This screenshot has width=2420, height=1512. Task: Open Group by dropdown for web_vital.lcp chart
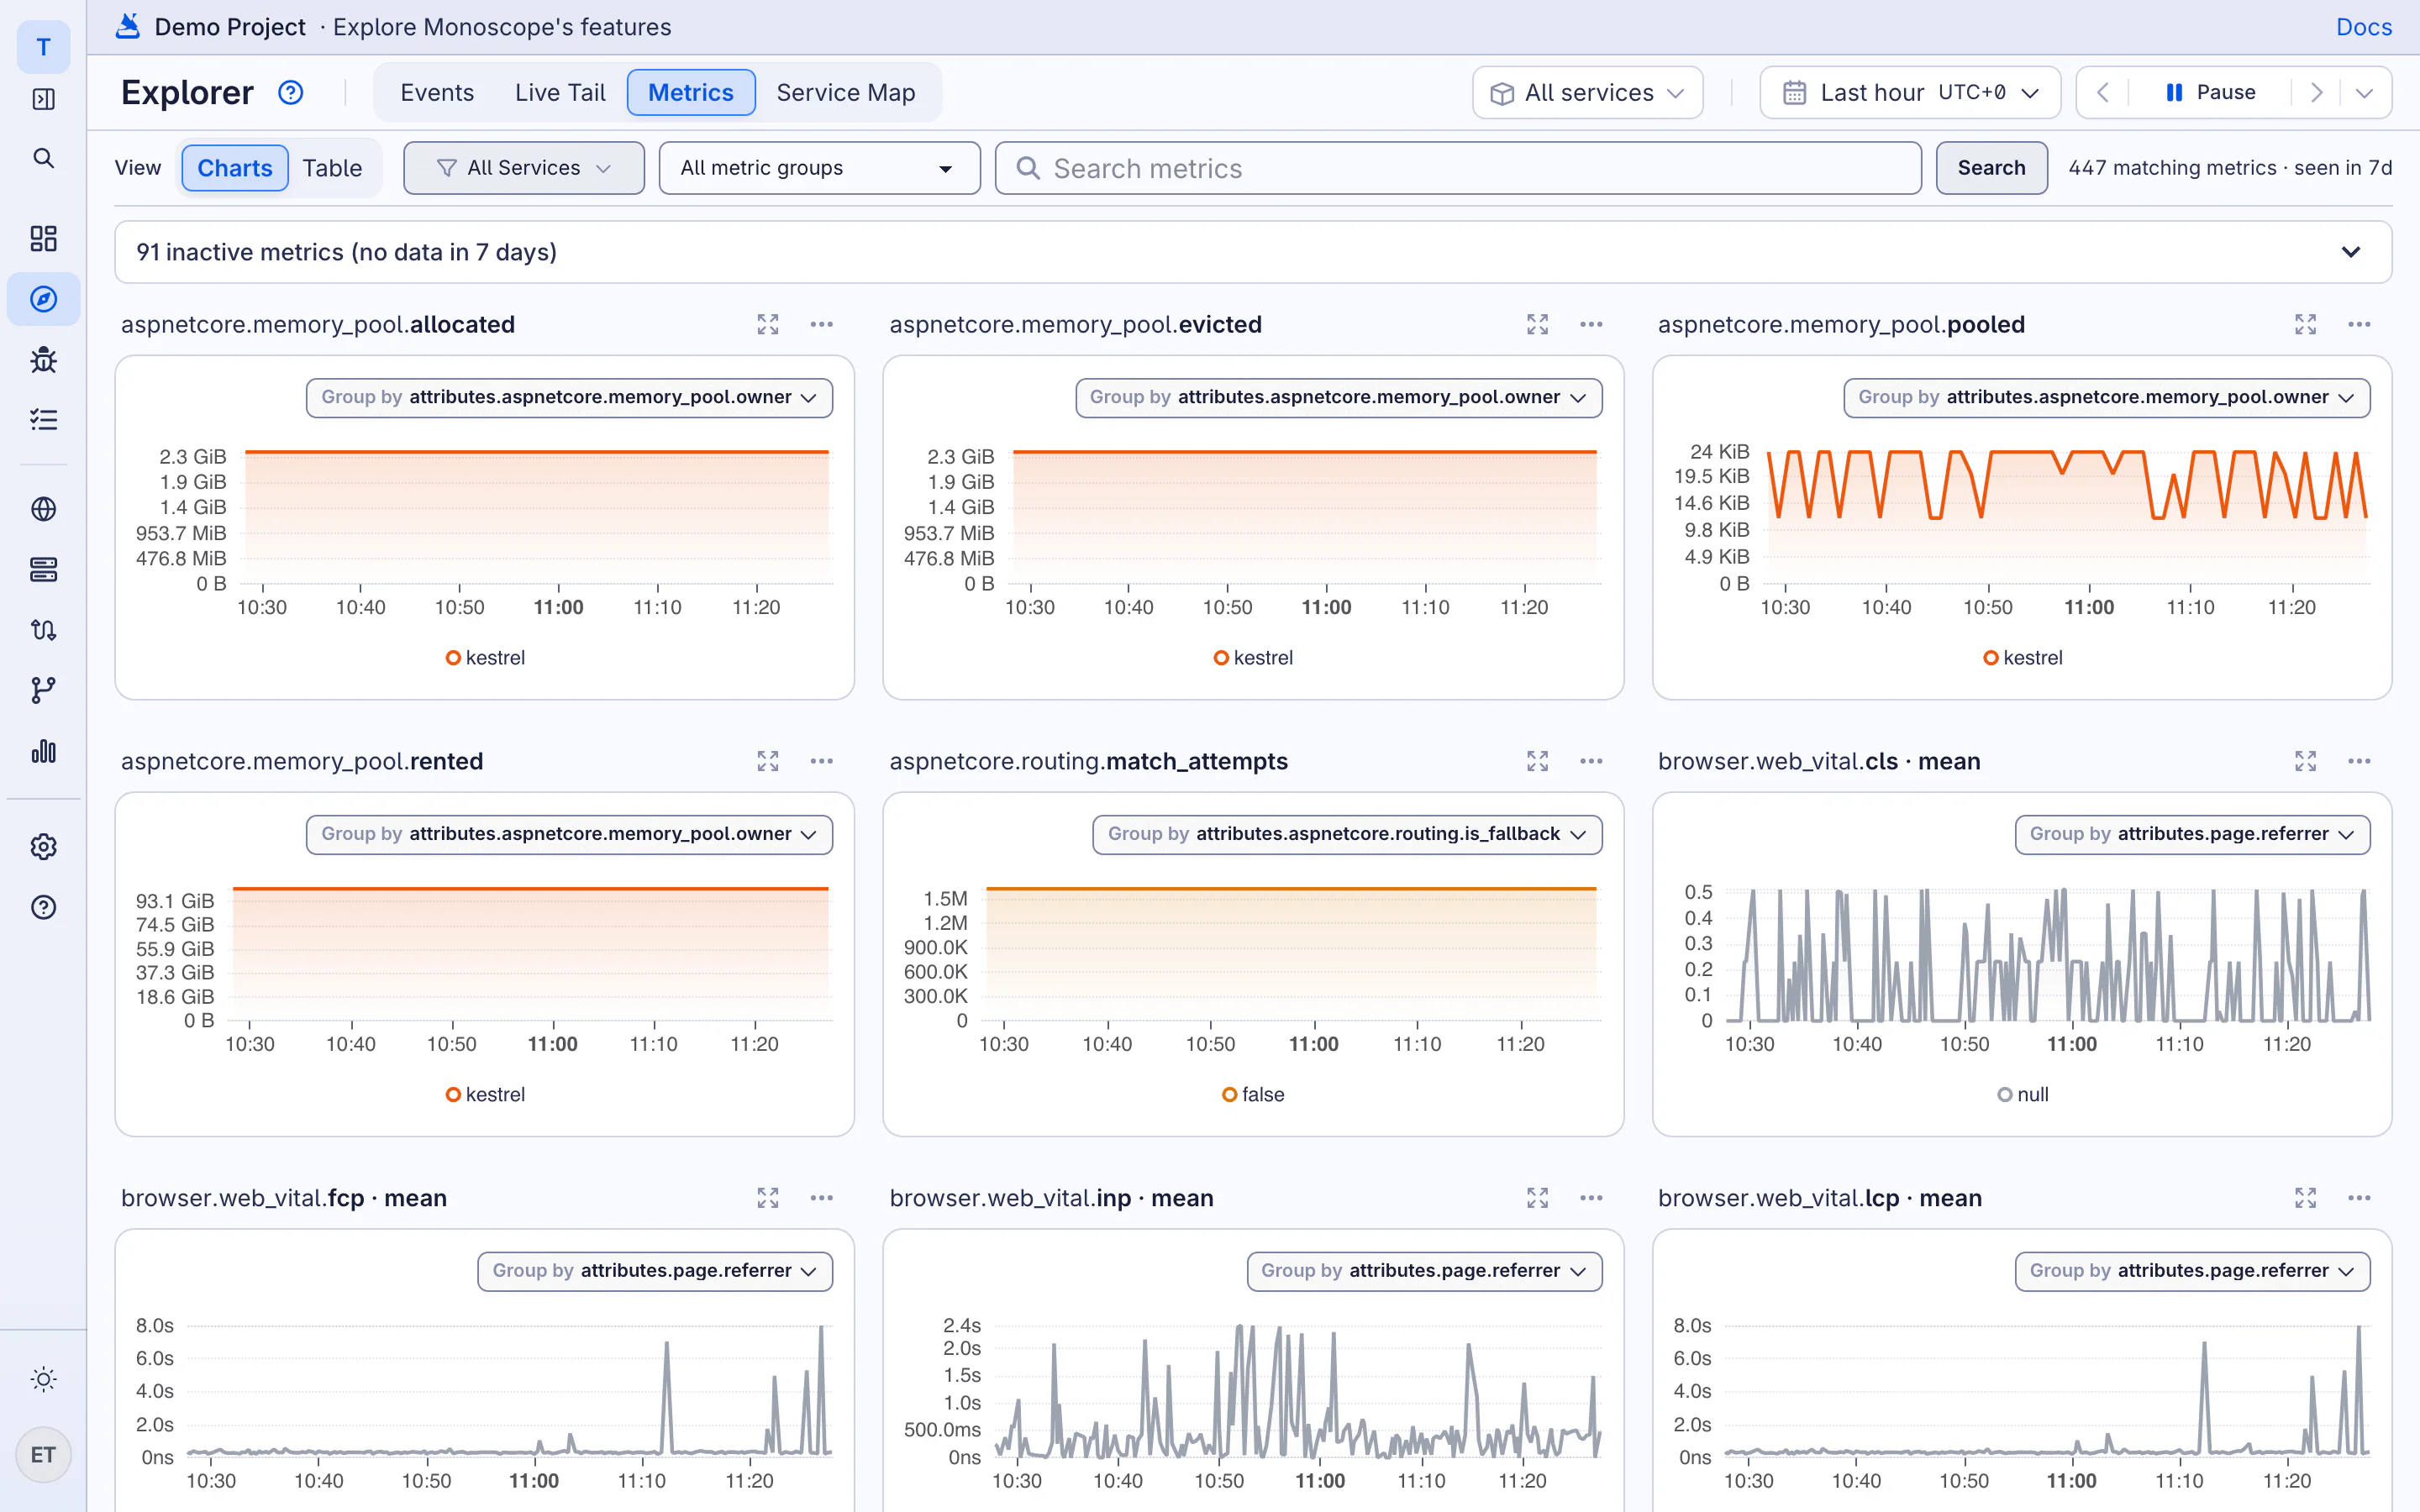tap(2192, 1271)
